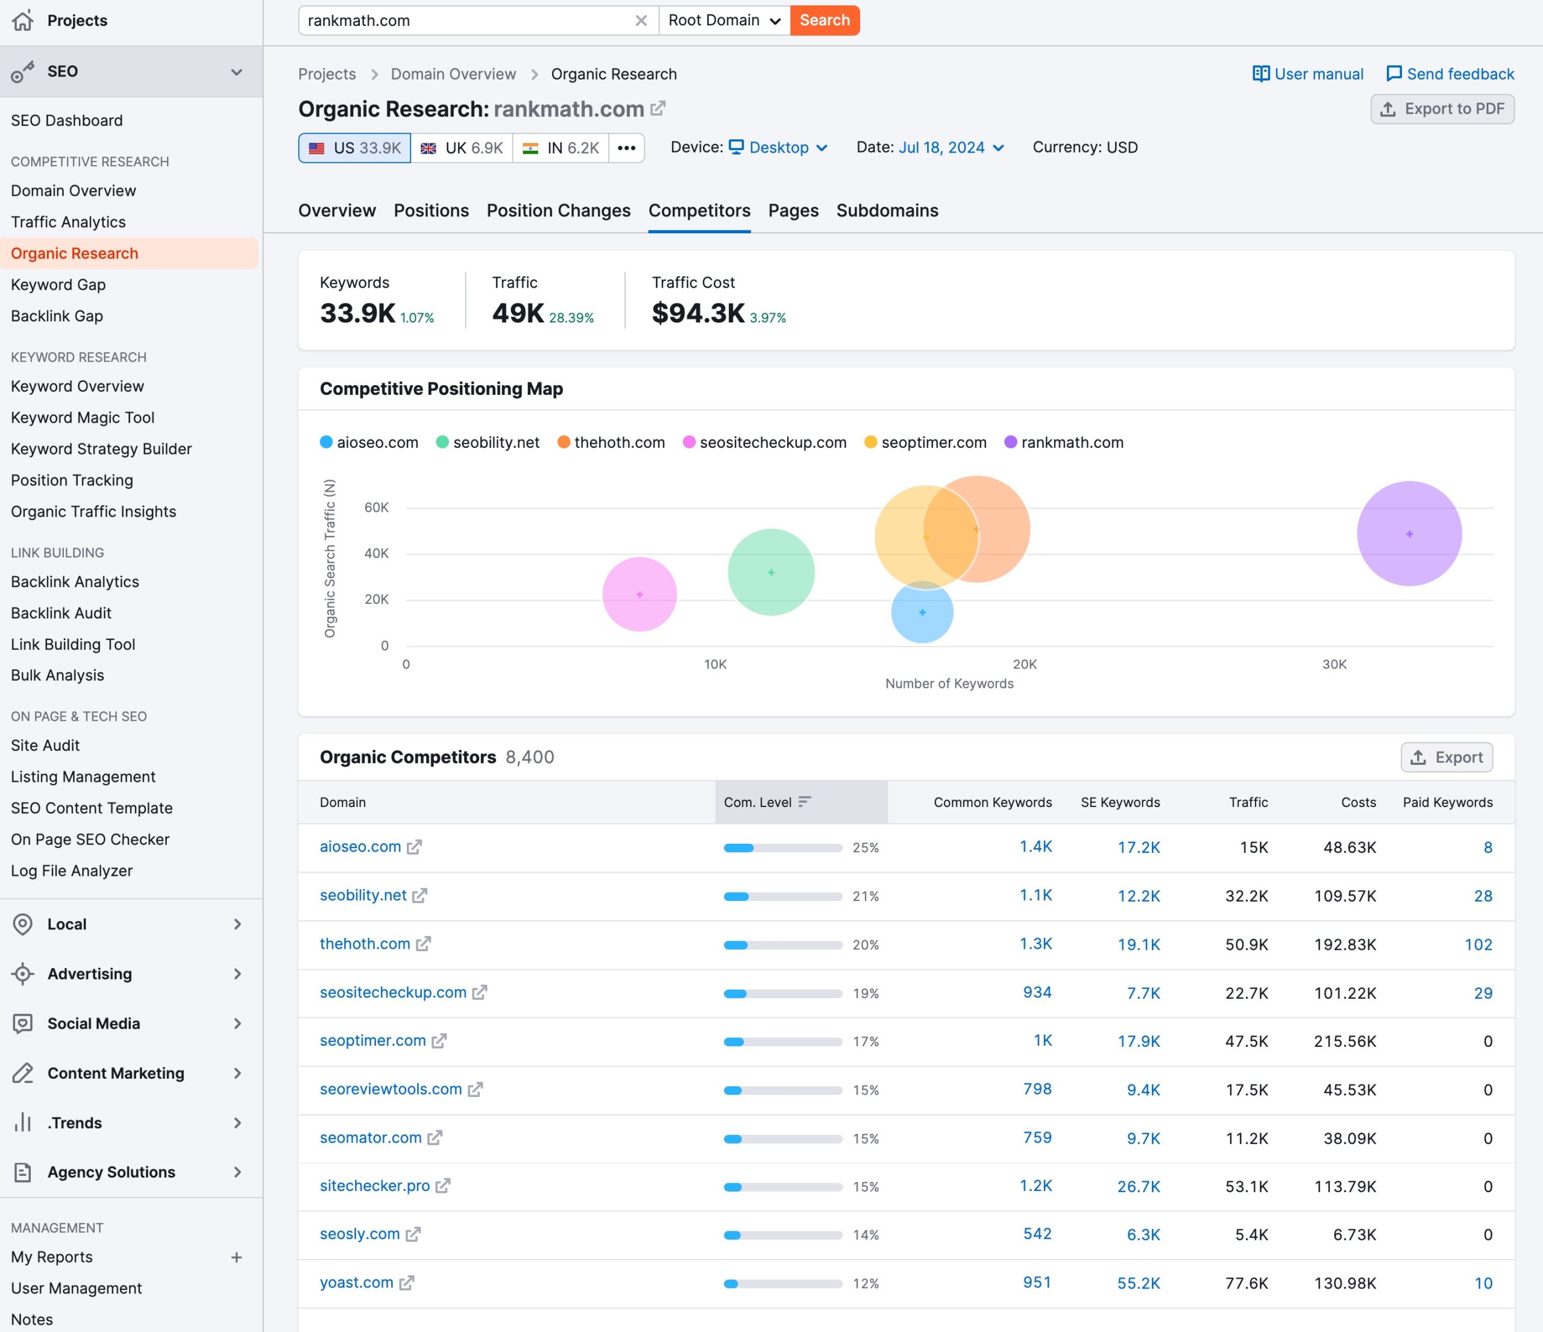Open Keyword Gap in sidebar

pyautogui.click(x=58, y=284)
